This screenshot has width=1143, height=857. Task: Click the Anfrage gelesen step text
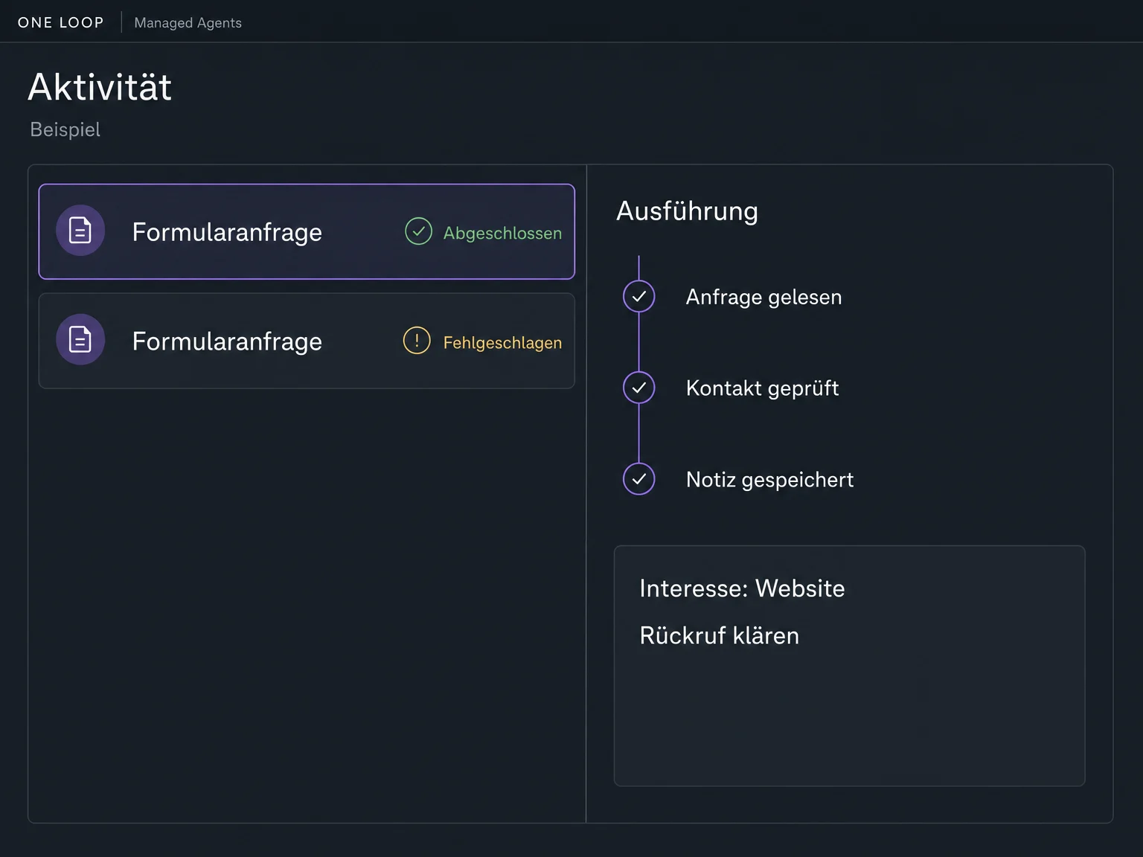pyautogui.click(x=764, y=297)
